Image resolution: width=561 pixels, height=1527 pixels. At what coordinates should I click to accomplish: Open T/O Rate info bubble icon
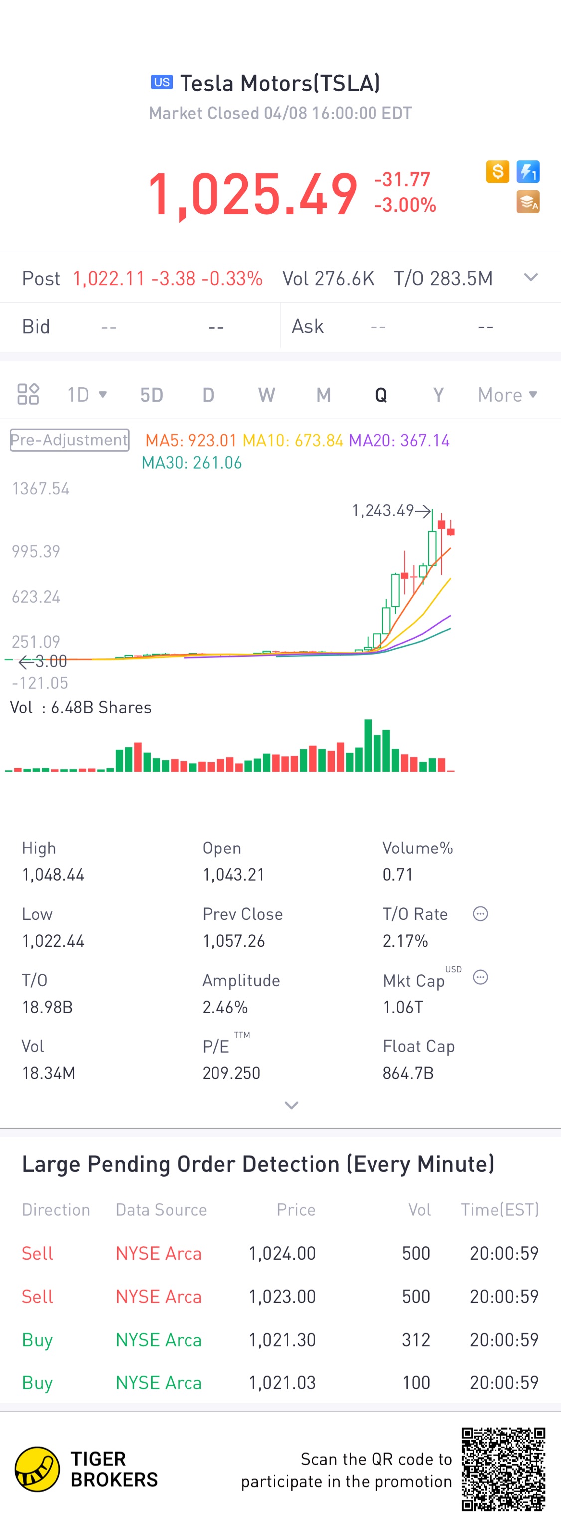[x=480, y=913]
